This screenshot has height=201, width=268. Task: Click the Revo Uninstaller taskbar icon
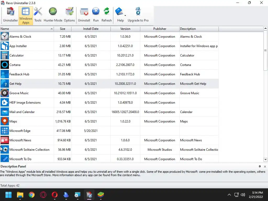click(x=89, y=195)
